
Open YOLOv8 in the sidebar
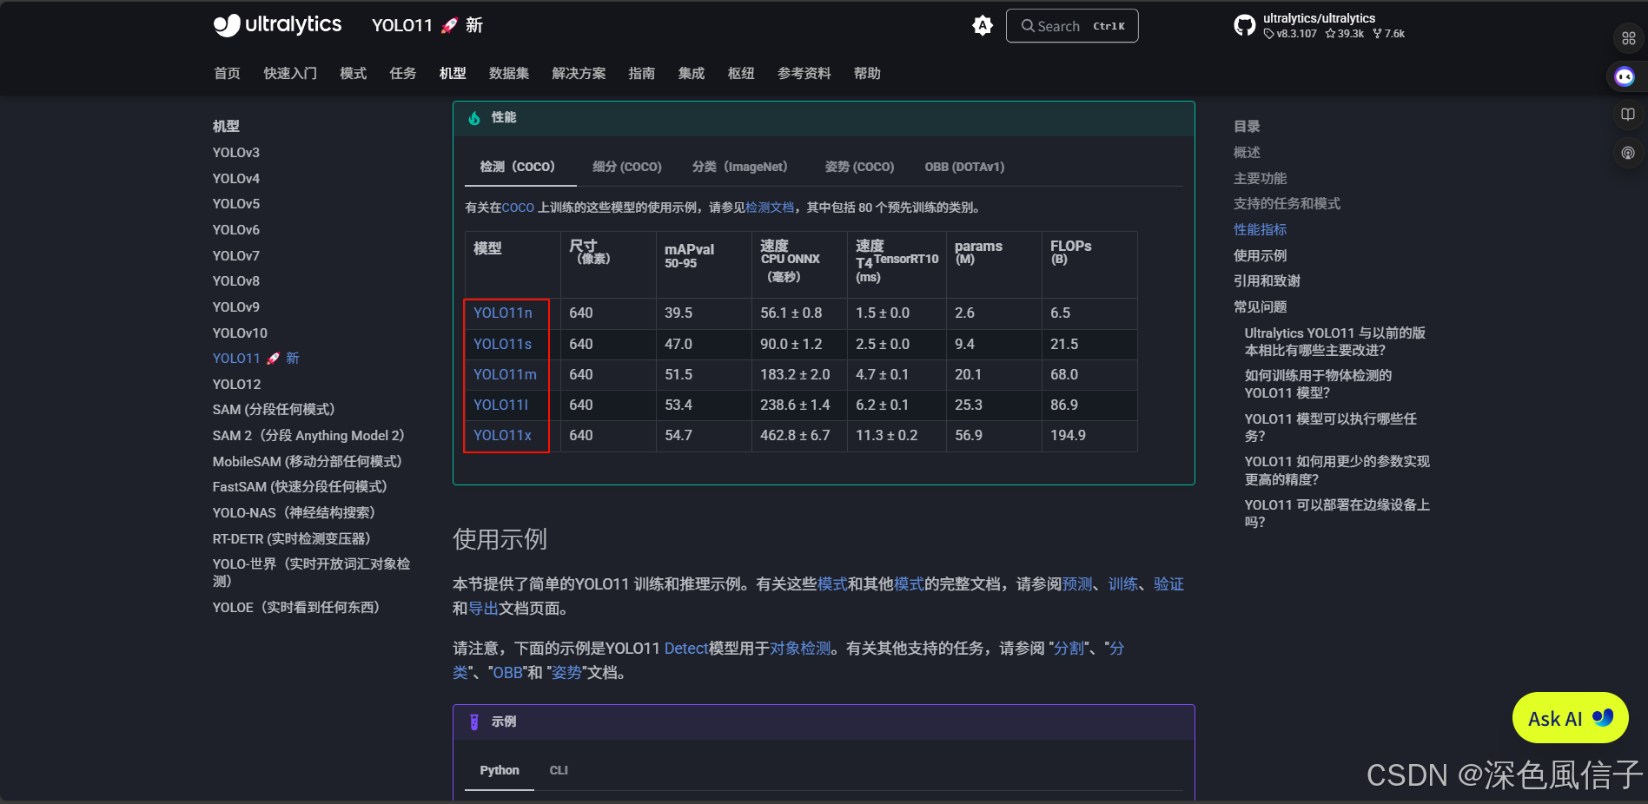coord(236,281)
